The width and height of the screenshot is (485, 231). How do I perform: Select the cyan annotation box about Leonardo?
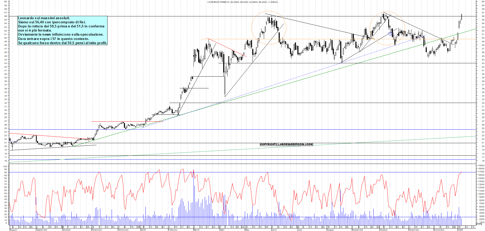62,30
